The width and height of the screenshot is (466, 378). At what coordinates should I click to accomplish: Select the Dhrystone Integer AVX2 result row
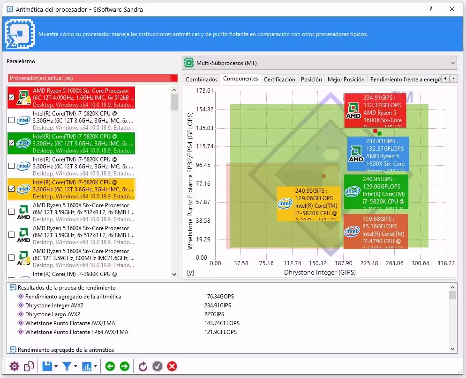coord(54,305)
